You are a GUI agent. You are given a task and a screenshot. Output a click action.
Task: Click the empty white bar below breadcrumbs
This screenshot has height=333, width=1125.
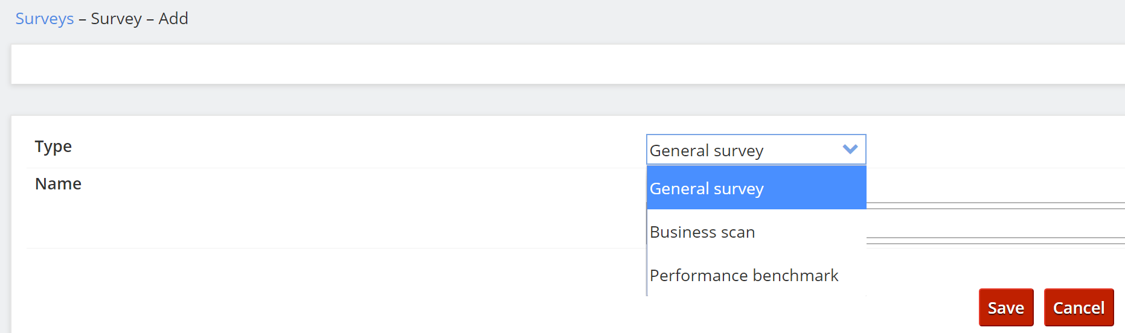pos(568,64)
